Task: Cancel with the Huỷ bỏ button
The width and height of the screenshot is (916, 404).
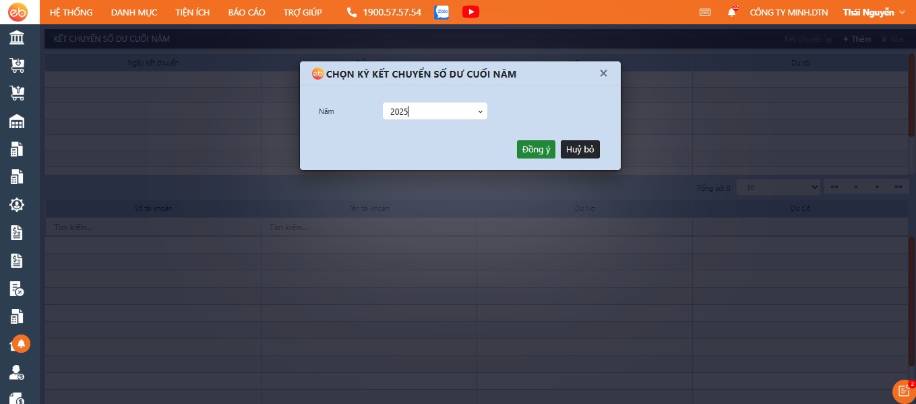Action: [x=580, y=150]
